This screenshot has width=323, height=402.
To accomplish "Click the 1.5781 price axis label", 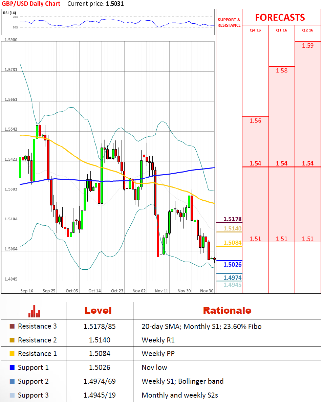I will [11, 69].
